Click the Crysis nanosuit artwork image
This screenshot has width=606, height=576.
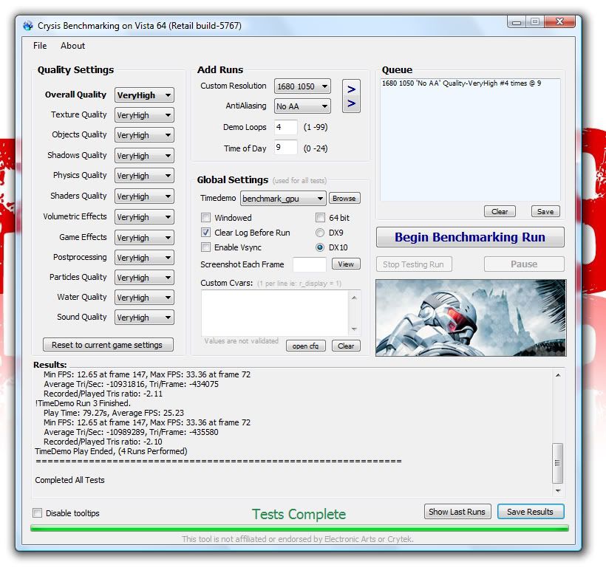pyautogui.click(x=471, y=318)
